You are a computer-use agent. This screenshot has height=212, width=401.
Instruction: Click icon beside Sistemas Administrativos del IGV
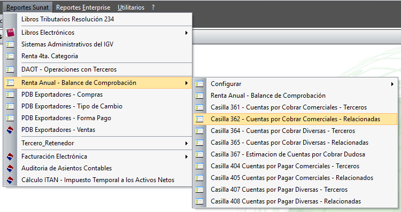click(10, 44)
